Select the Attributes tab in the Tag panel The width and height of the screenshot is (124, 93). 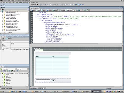click(3, 37)
